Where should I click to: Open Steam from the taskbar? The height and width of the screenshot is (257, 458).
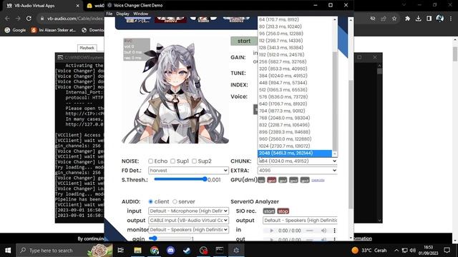(187, 251)
